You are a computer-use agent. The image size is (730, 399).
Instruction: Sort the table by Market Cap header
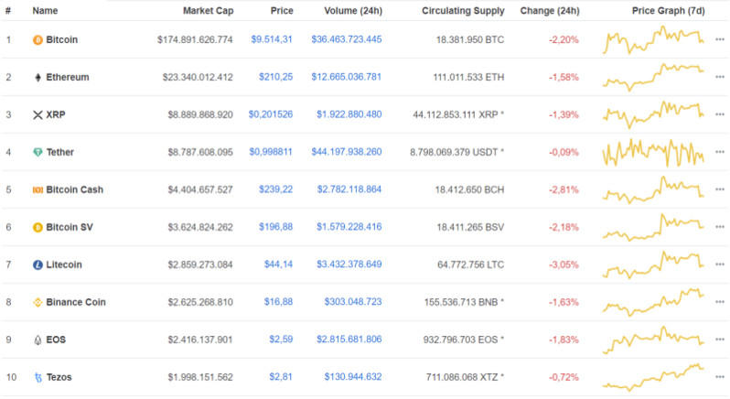[208, 11]
